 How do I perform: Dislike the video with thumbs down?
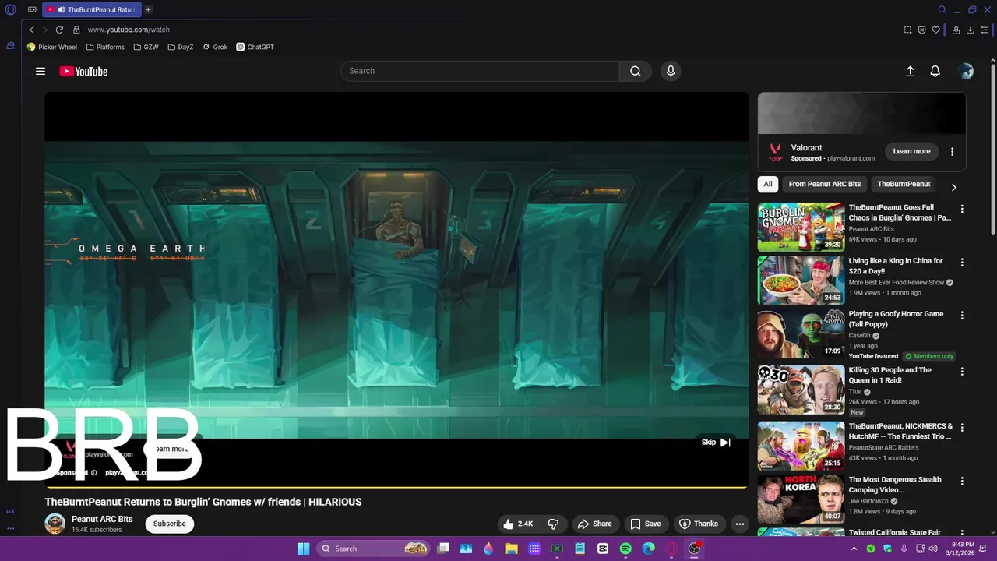(554, 524)
